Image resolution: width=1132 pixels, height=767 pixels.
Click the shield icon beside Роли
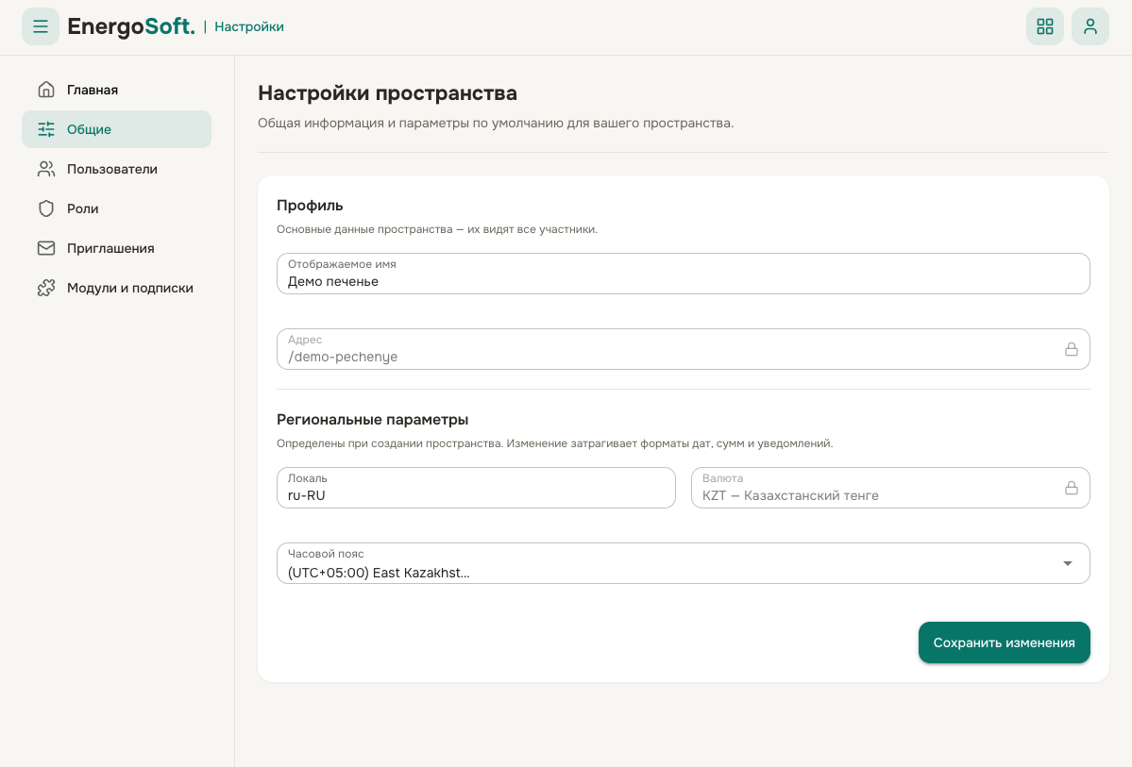pyautogui.click(x=46, y=208)
